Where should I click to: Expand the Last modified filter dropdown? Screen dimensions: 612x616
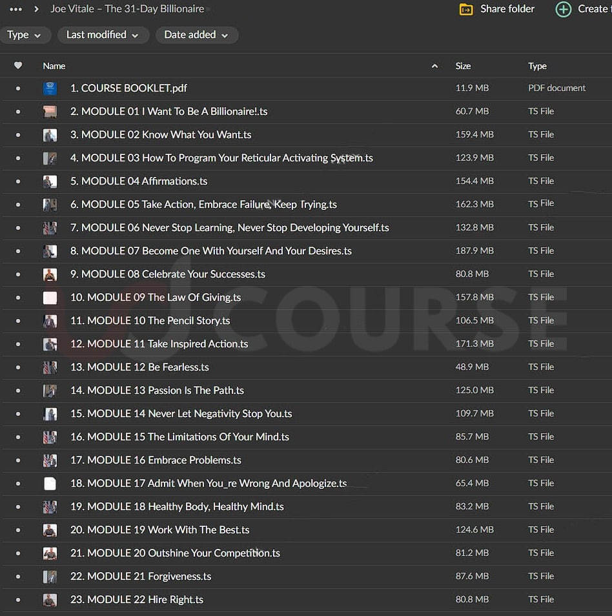click(x=103, y=35)
